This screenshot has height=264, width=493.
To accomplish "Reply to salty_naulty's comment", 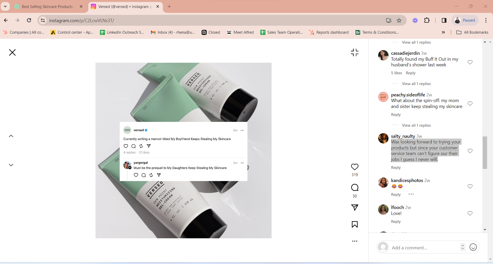I will click(396, 168).
